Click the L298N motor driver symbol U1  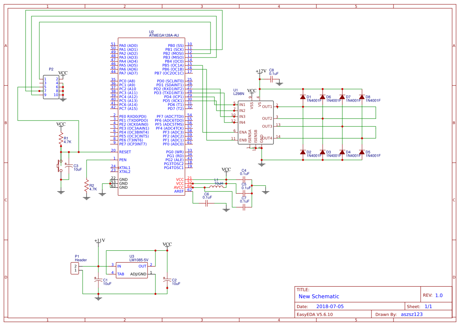click(256, 122)
